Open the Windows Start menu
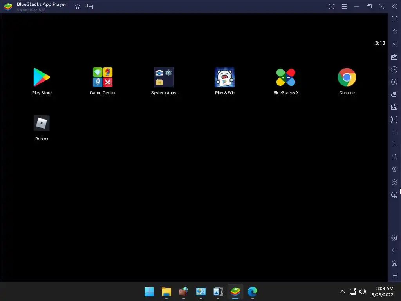Viewport: 401px width, 301px height. coord(149,292)
